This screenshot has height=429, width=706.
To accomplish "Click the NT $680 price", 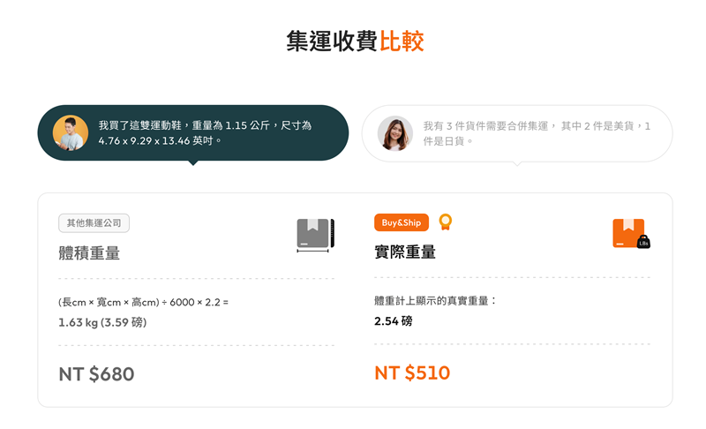I will click(x=96, y=374).
